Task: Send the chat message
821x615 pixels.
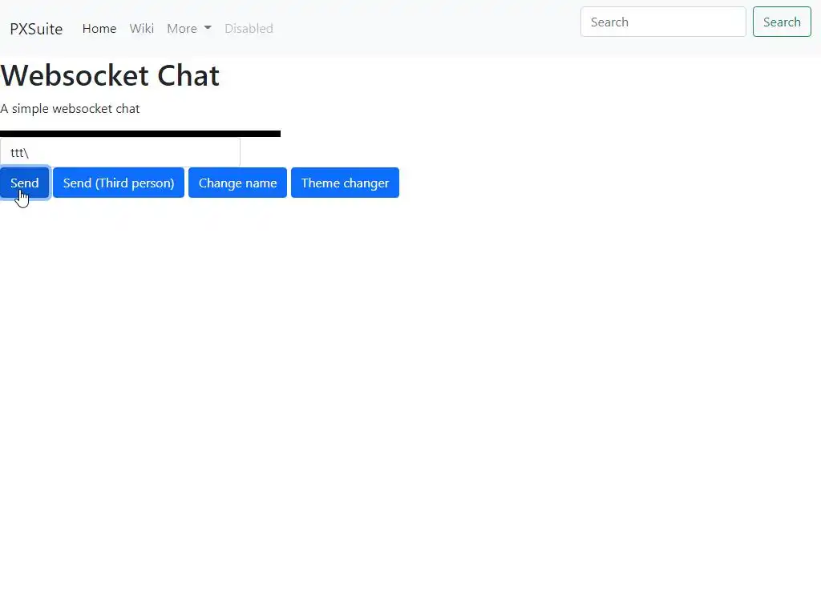Action: click(25, 183)
